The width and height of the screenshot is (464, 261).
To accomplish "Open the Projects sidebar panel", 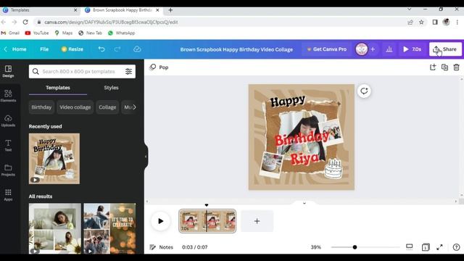I will [8, 170].
